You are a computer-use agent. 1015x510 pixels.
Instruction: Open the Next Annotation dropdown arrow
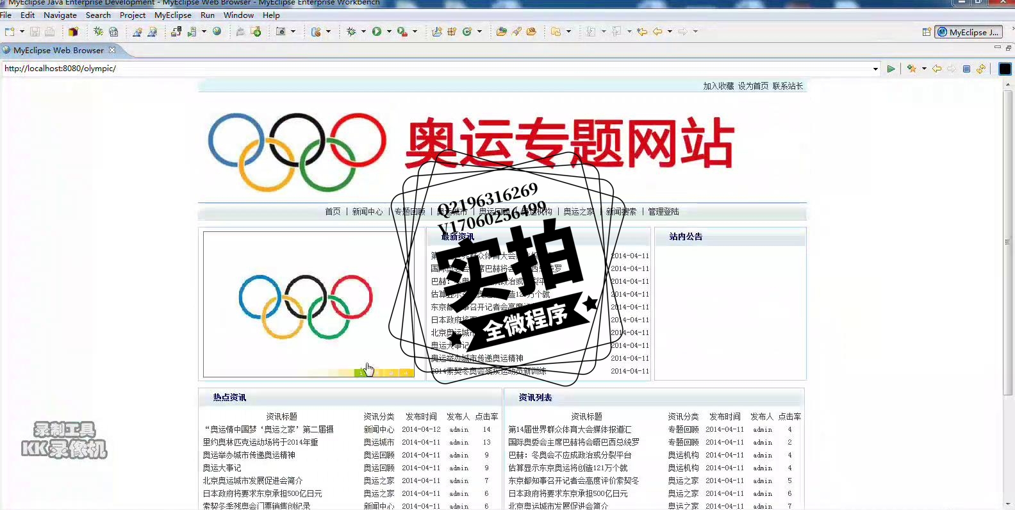pyautogui.click(x=604, y=31)
